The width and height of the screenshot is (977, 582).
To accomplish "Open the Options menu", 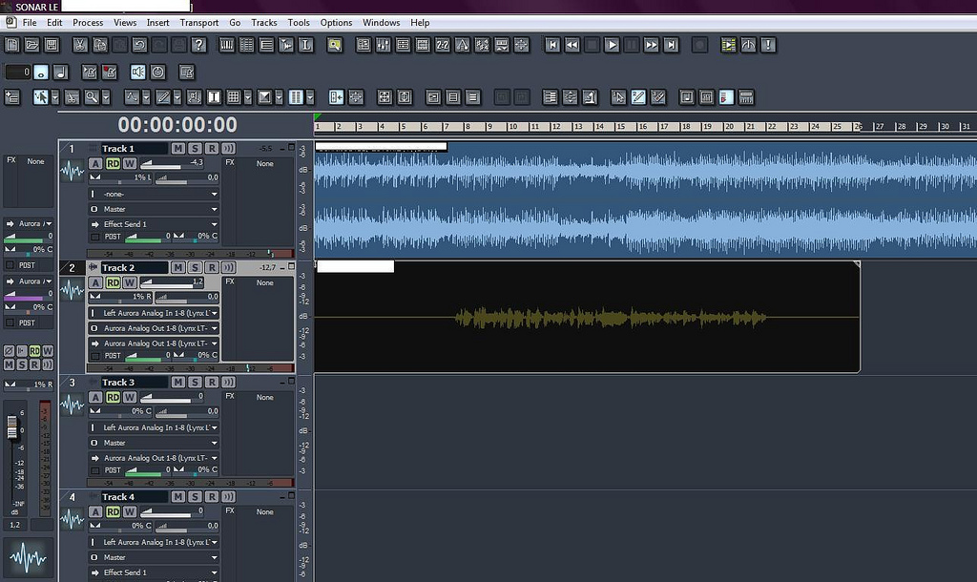I will tap(336, 23).
